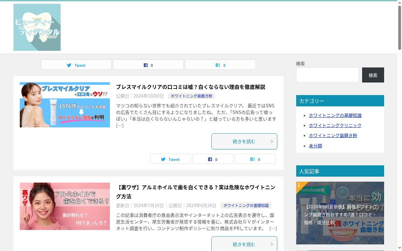Viewport: 402px width, 251px height.
Task: Open the アルミホイル article thumbnail
Action: [x=65, y=206]
